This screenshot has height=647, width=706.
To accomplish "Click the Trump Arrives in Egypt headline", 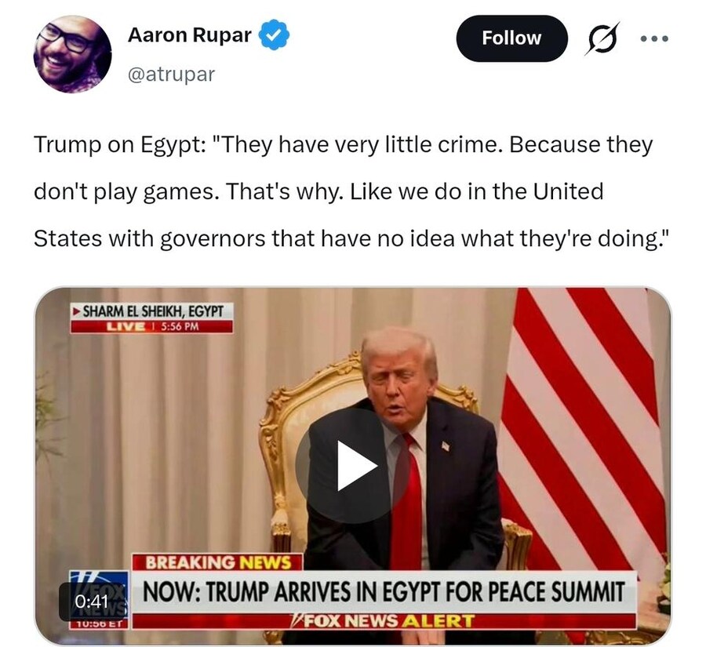I will point(384,592).
